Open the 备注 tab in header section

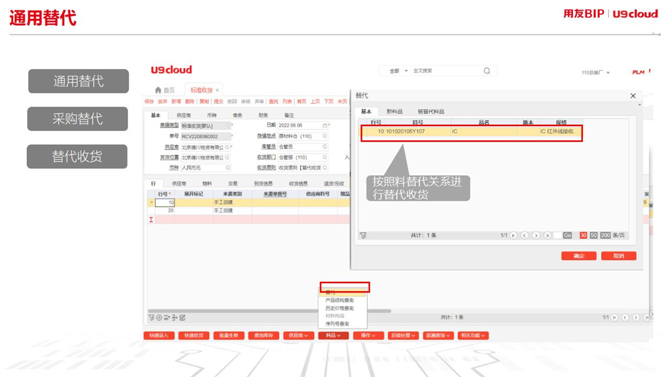[289, 115]
